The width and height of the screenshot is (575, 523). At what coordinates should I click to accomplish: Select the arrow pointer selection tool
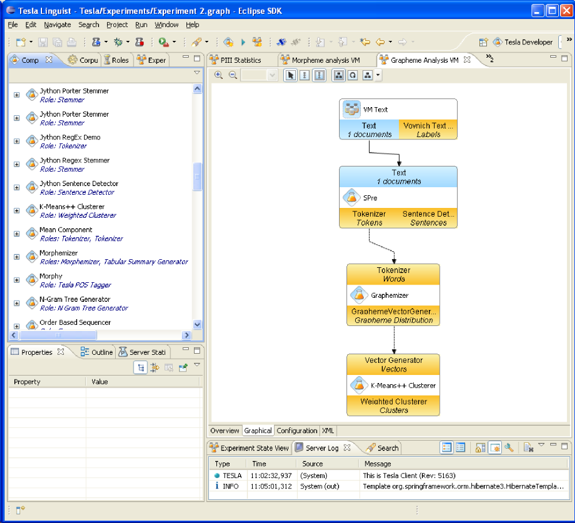pos(290,75)
